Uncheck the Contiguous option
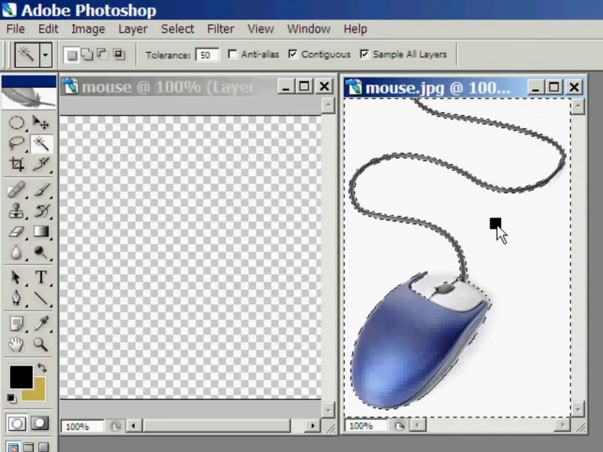 pyautogui.click(x=293, y=54)
